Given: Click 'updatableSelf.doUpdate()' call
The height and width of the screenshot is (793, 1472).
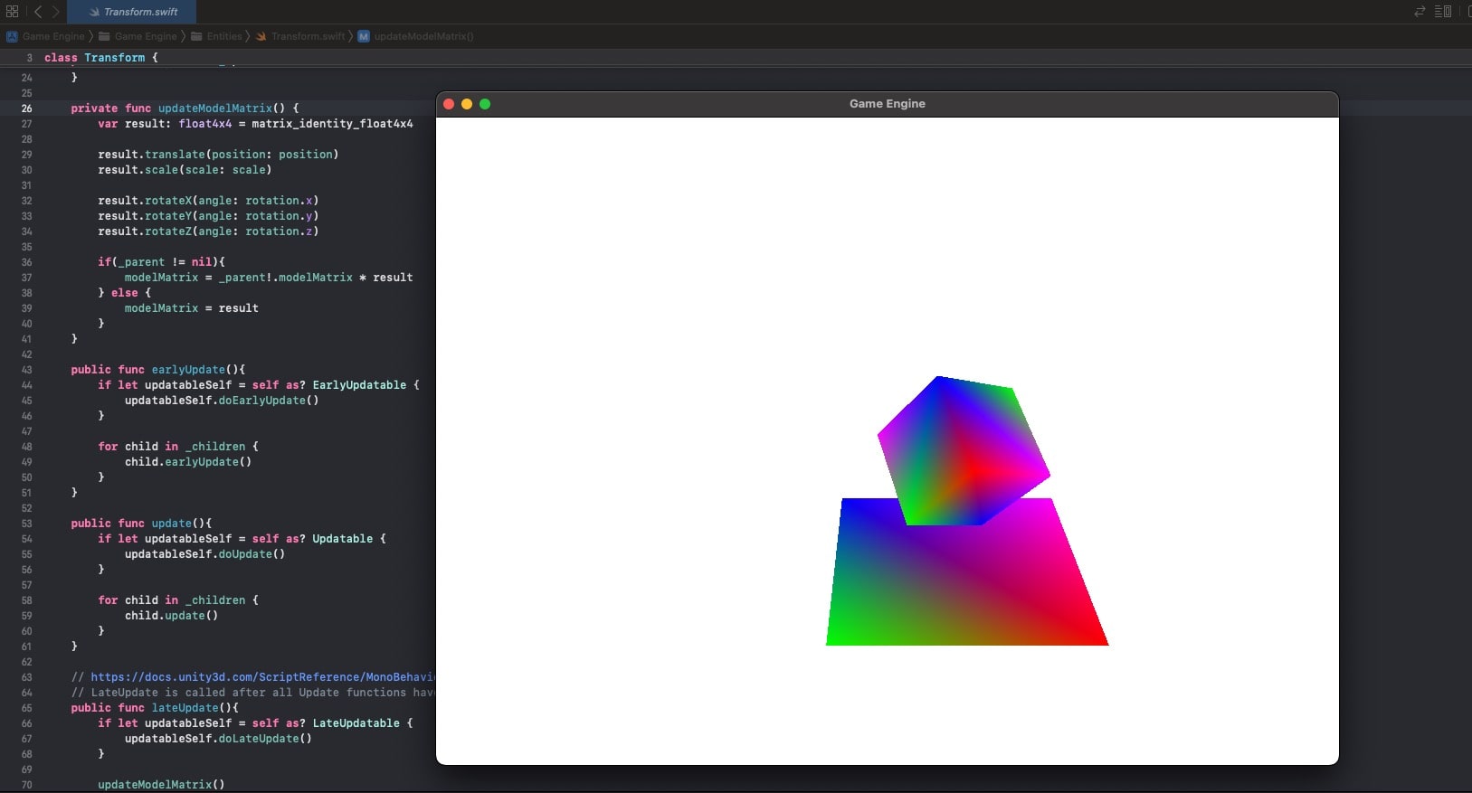Looking at the screenshot, I should coord(205,554).
